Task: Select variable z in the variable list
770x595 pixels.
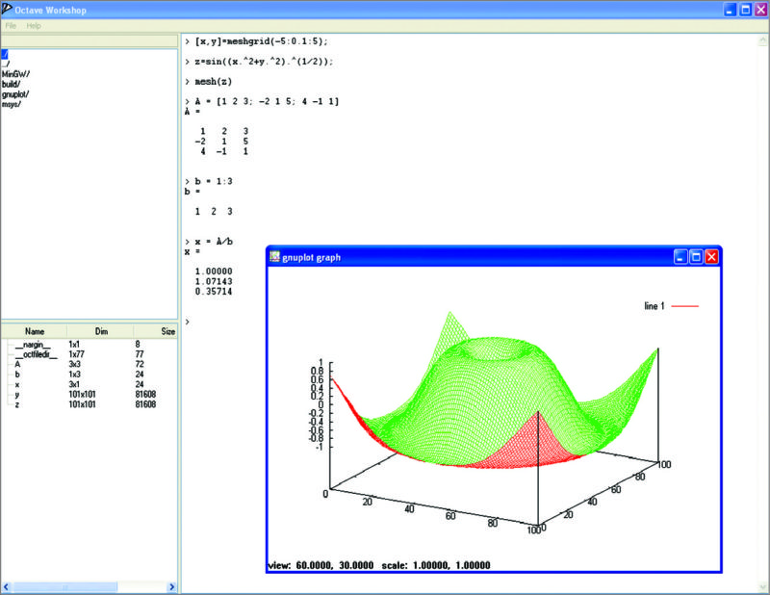Action: (17, 405)
